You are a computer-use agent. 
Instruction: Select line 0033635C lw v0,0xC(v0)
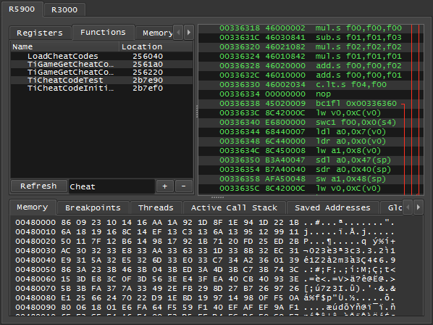311,188
